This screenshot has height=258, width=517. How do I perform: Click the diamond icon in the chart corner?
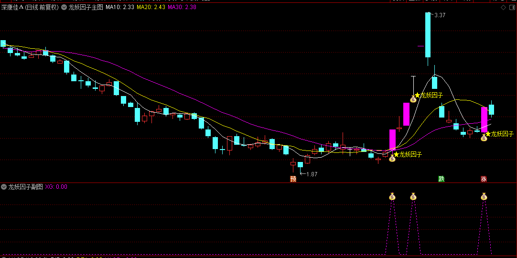(504, 8)
